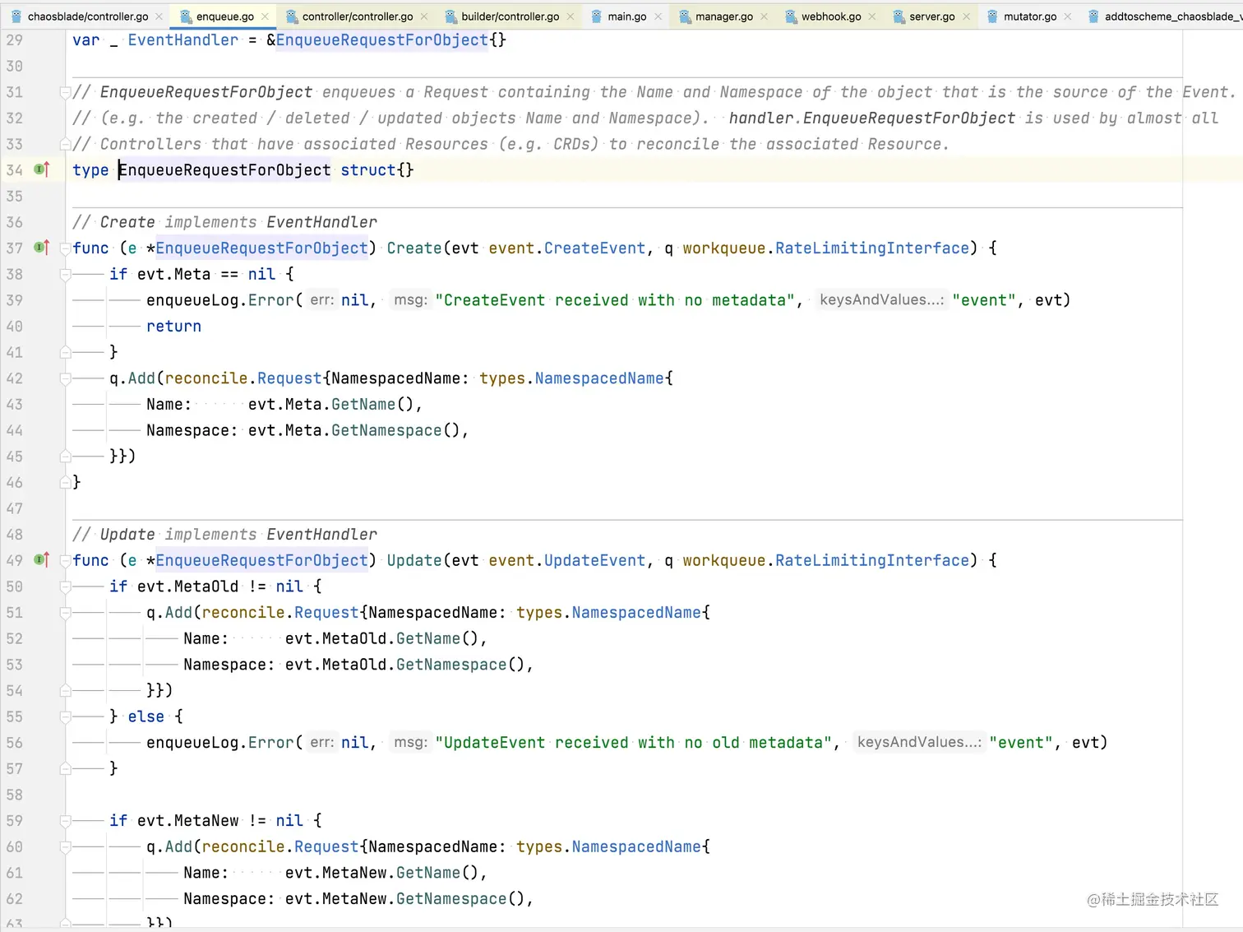Fold the 'if evt.MetaOld != nil' block
Screen dimensions: 1243x932
[x=65, y=587]
